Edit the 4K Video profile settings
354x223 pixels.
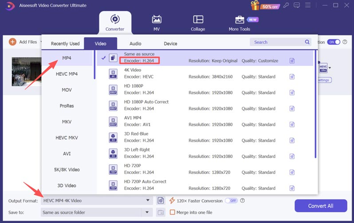(x=292, y=77)
